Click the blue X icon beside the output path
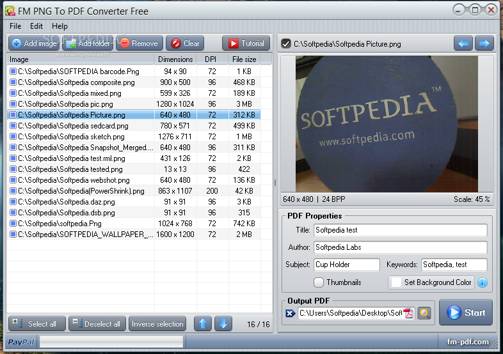This screenshot has height=354, width=503. click(291, 313)
